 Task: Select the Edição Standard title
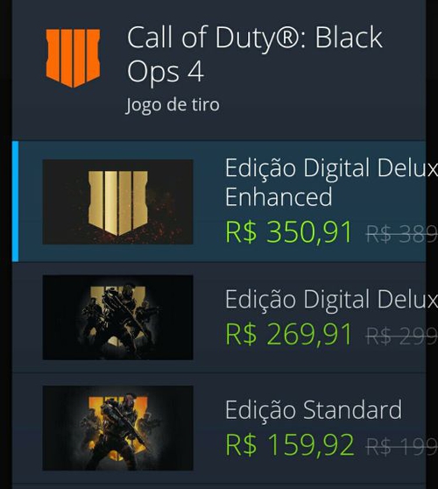tap(314, 410)
